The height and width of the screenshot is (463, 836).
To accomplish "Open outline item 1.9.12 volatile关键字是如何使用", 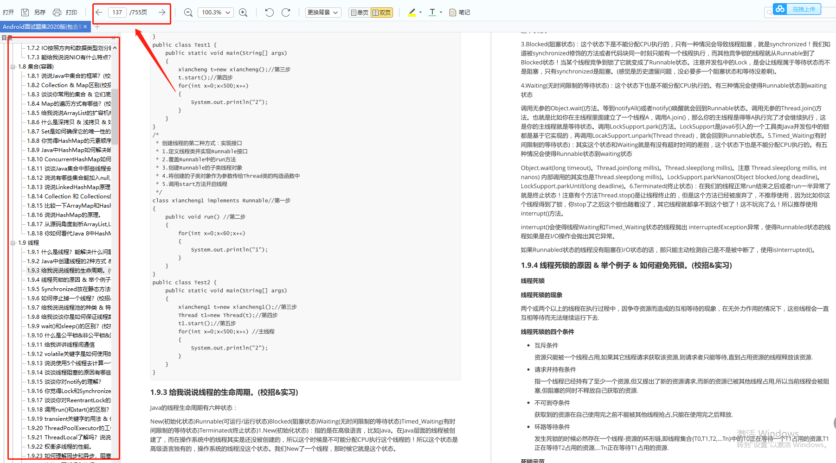I will point(69,354).
